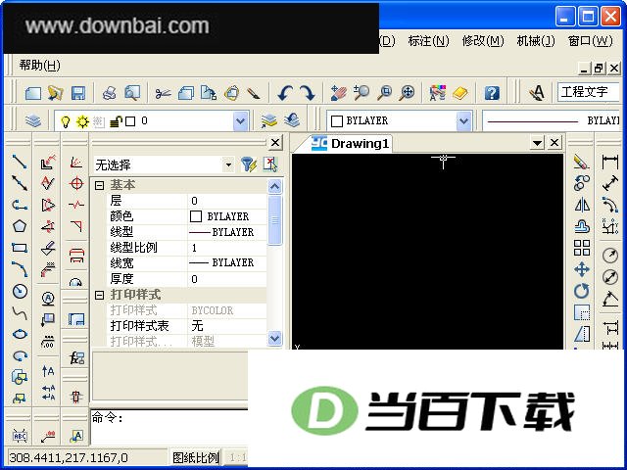Open the text style A icon
The height and width of the screenshot is (470, 627).
click(x=537, y=93)
